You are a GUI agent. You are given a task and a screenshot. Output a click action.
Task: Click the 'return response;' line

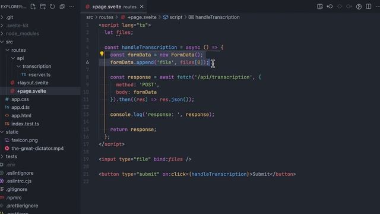coord(133,130)
